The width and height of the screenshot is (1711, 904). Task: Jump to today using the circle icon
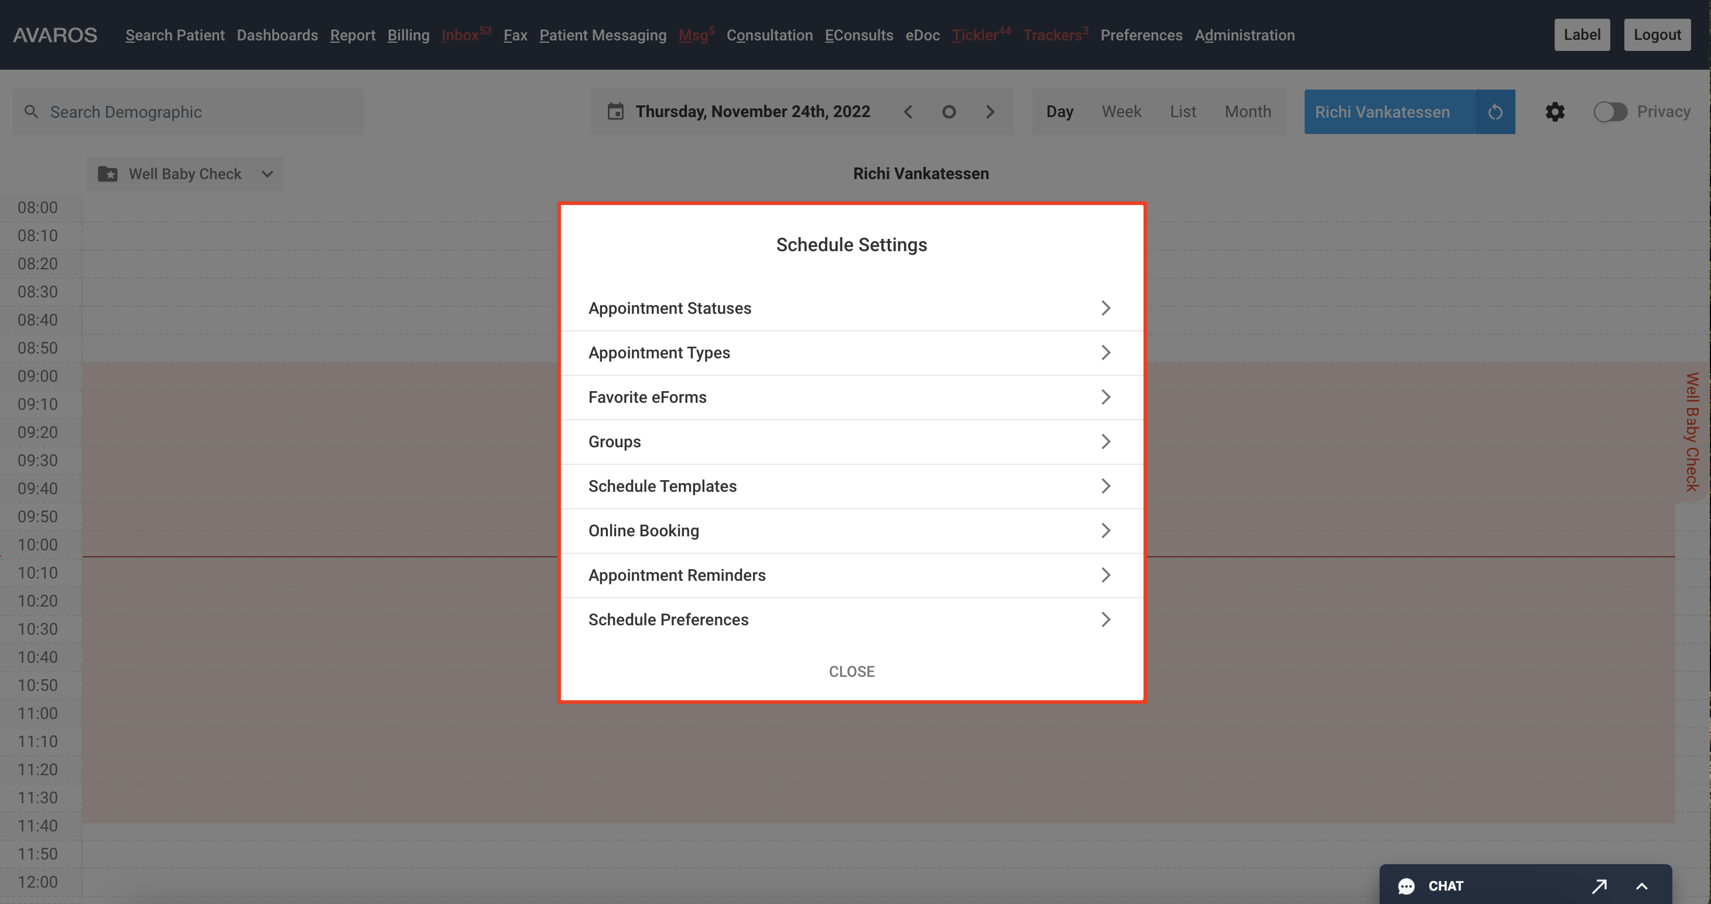(949, 112)
